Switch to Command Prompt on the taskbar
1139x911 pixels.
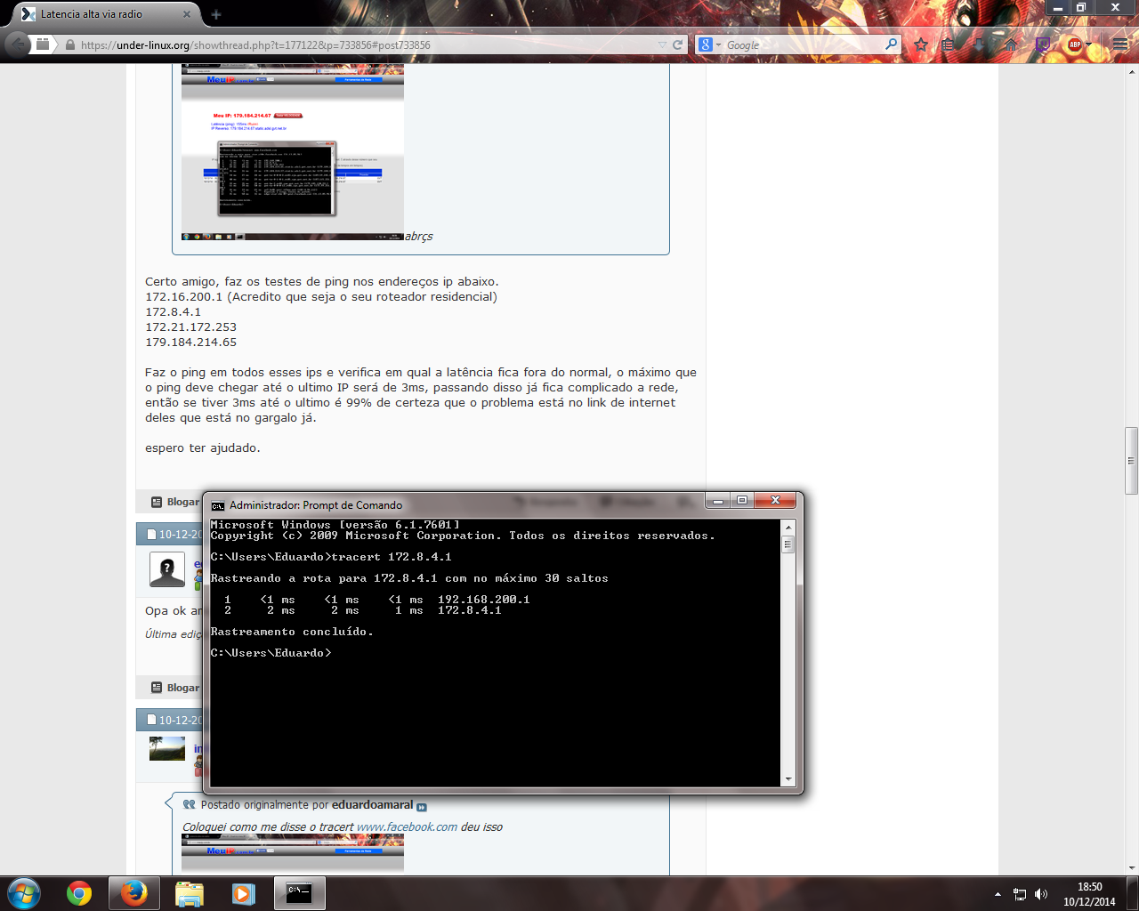299,893
